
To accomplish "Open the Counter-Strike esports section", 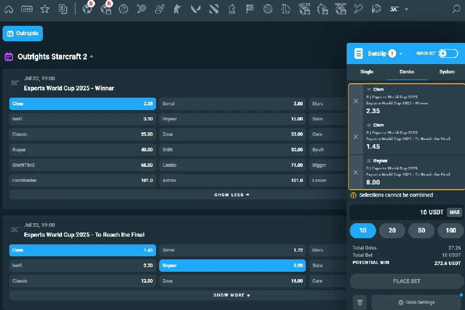I will coord(177,9).
